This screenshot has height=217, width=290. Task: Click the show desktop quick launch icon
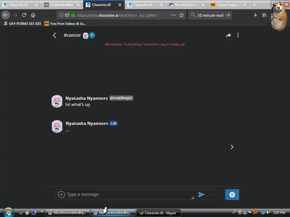34,213
